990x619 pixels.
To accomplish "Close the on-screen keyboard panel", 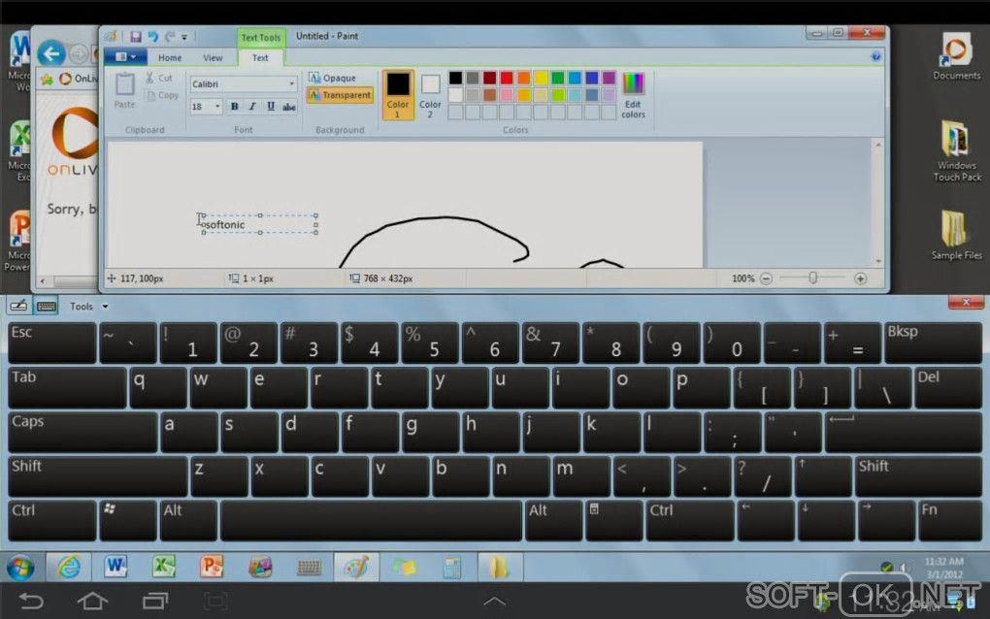I will pos(965,303).
